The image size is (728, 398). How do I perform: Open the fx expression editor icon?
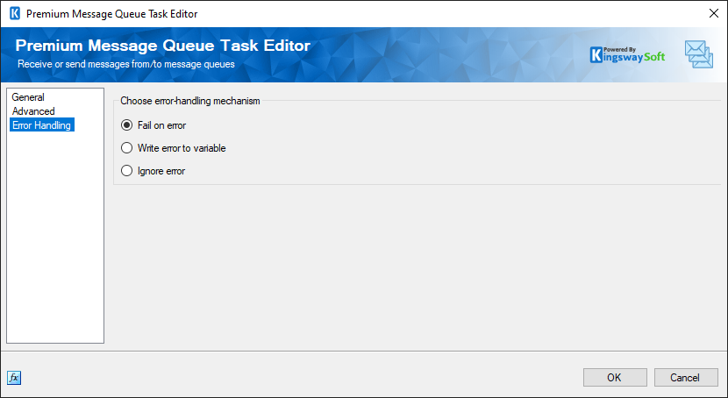14,378
